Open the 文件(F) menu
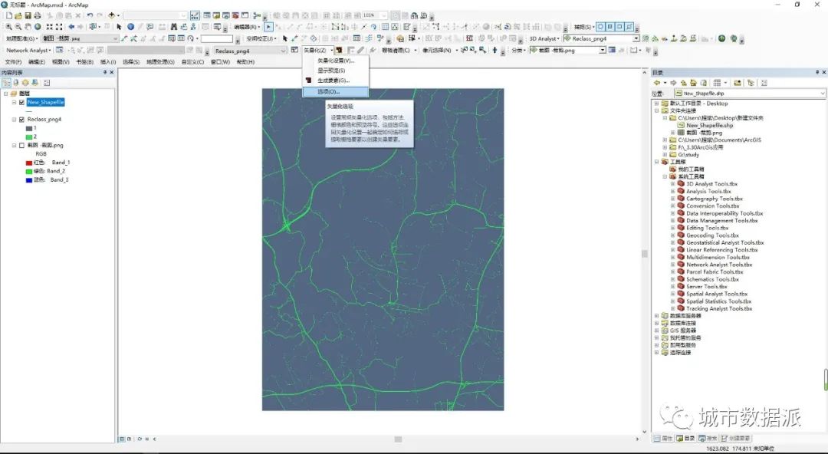 pyautogui.click(x=13, y=62)
